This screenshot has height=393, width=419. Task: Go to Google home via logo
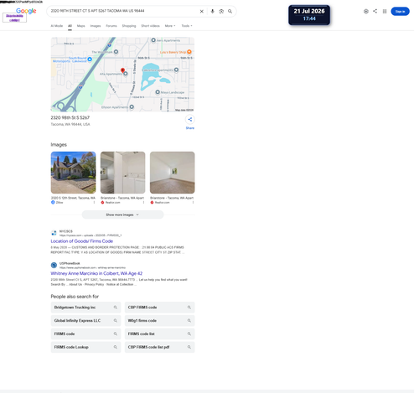pyautogui.click(x=26, y=11)
